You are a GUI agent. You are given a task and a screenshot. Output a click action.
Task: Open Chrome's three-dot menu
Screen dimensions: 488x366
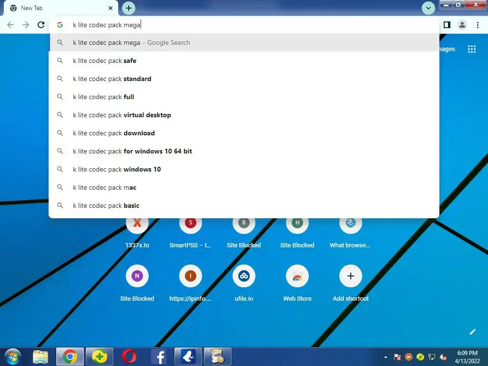(478, 25)
